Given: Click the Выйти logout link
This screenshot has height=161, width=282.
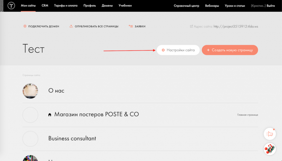Looking at the screenshot, I should [x=271, y=6].
